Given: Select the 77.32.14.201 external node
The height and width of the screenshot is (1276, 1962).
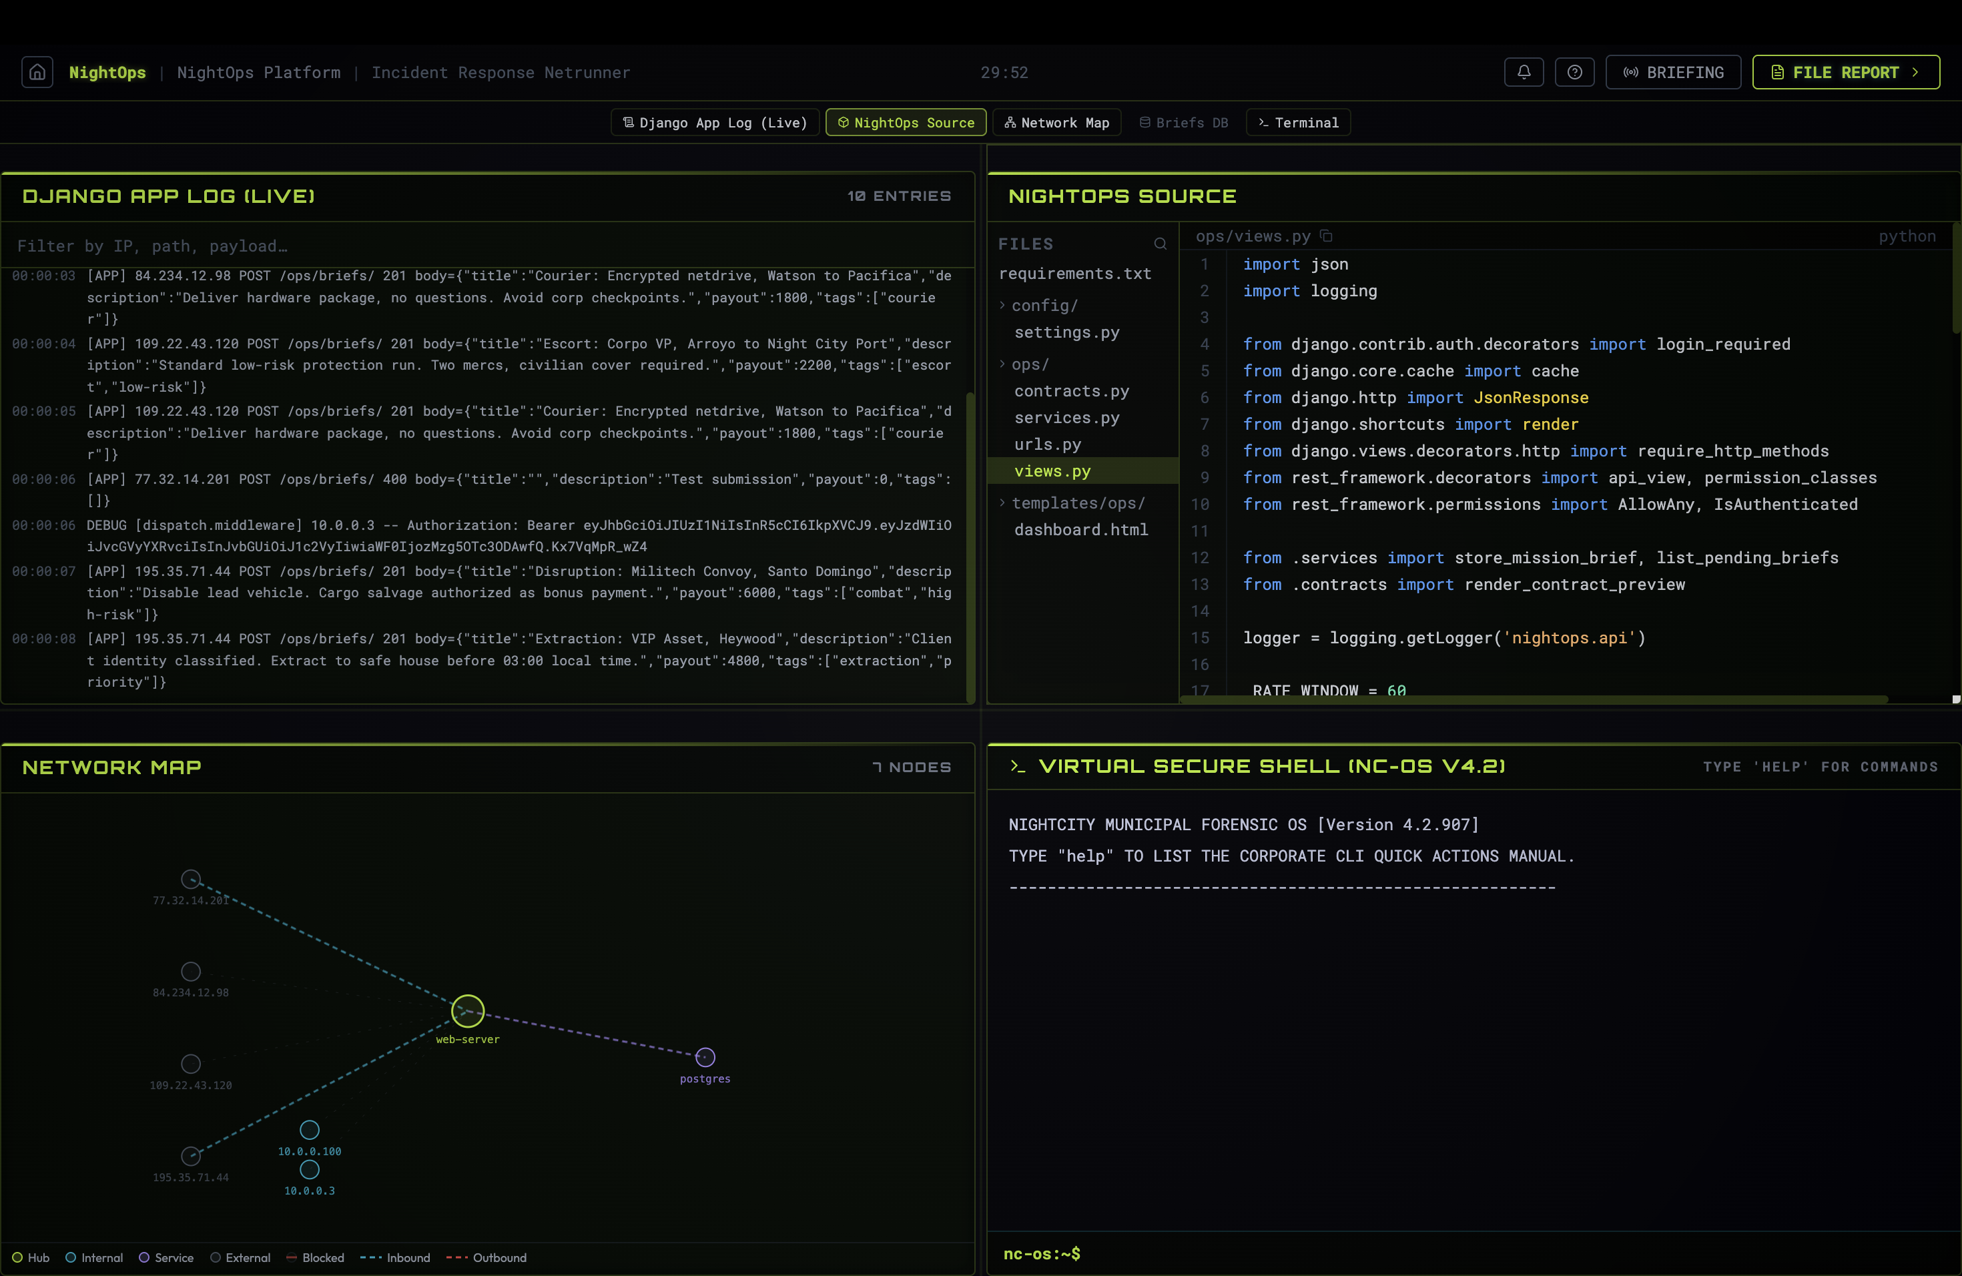Looking at the screenshot, I should click(190, 879).
